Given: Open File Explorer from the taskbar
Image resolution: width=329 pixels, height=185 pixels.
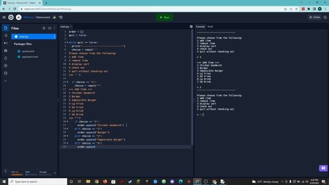Looking at the screenshot, I should pos(88,181).
